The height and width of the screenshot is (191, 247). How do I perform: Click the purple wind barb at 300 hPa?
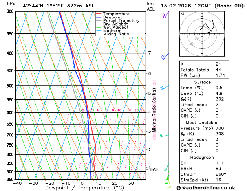165,15
